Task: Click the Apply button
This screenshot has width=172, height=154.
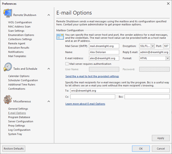Action: [161, 138]
